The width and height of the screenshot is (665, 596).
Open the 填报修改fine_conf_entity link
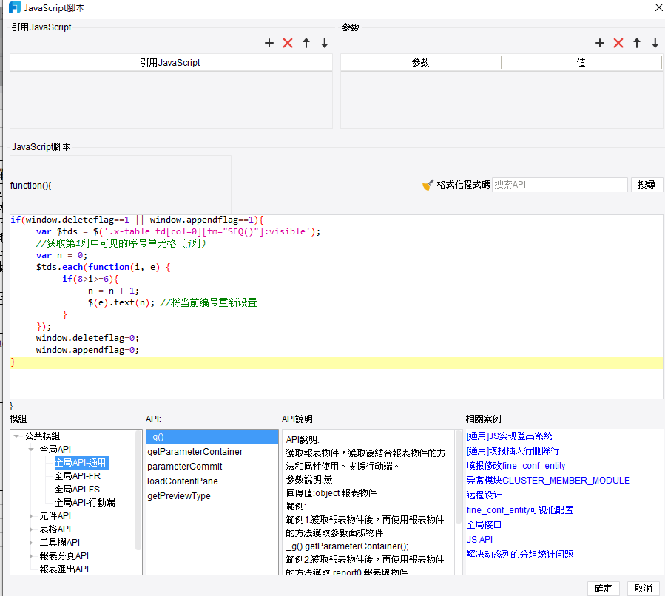pos(516,465)
